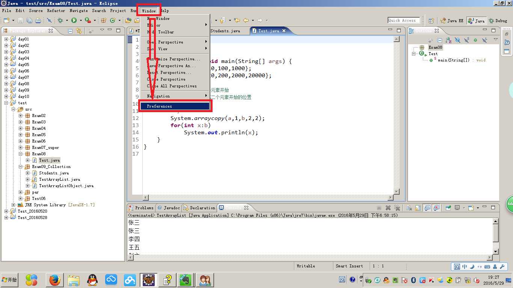
Task: Expand JRE System Library node
Action: [x=13, y=205]
